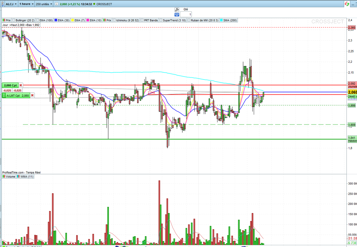Open the 1 heure timeframe dropdown

pyautogui.click(x=26, y=4)
